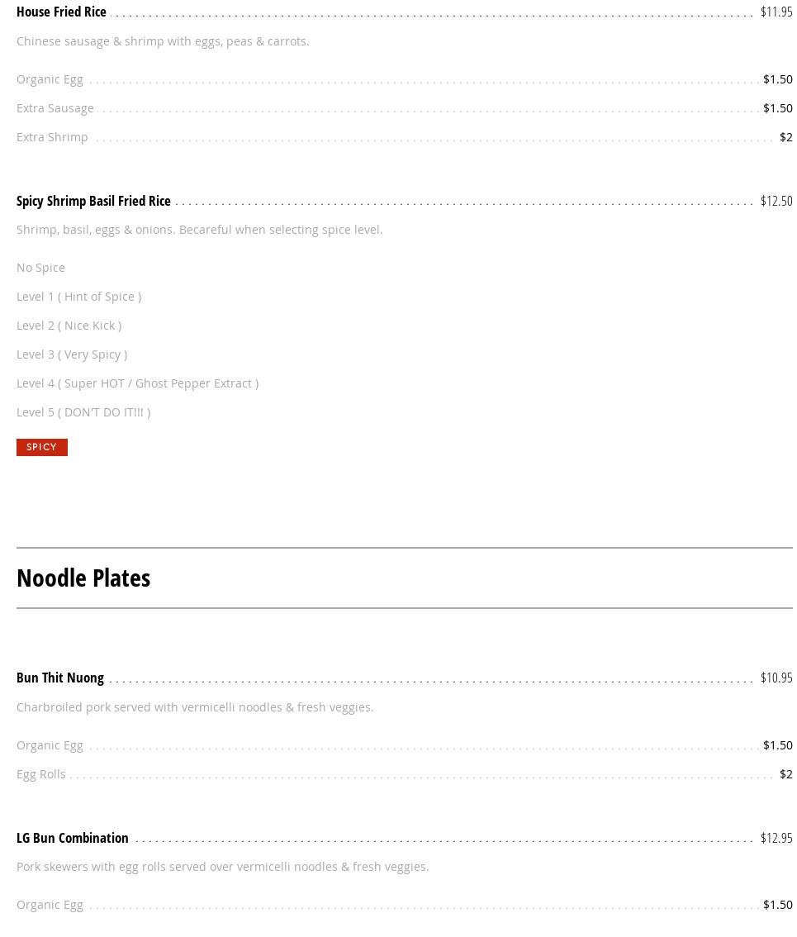This screenshot has width=797, height=937.
Task: Select Organic Egg add-on under Bun Thit Nuong
Action: point(50,745)
